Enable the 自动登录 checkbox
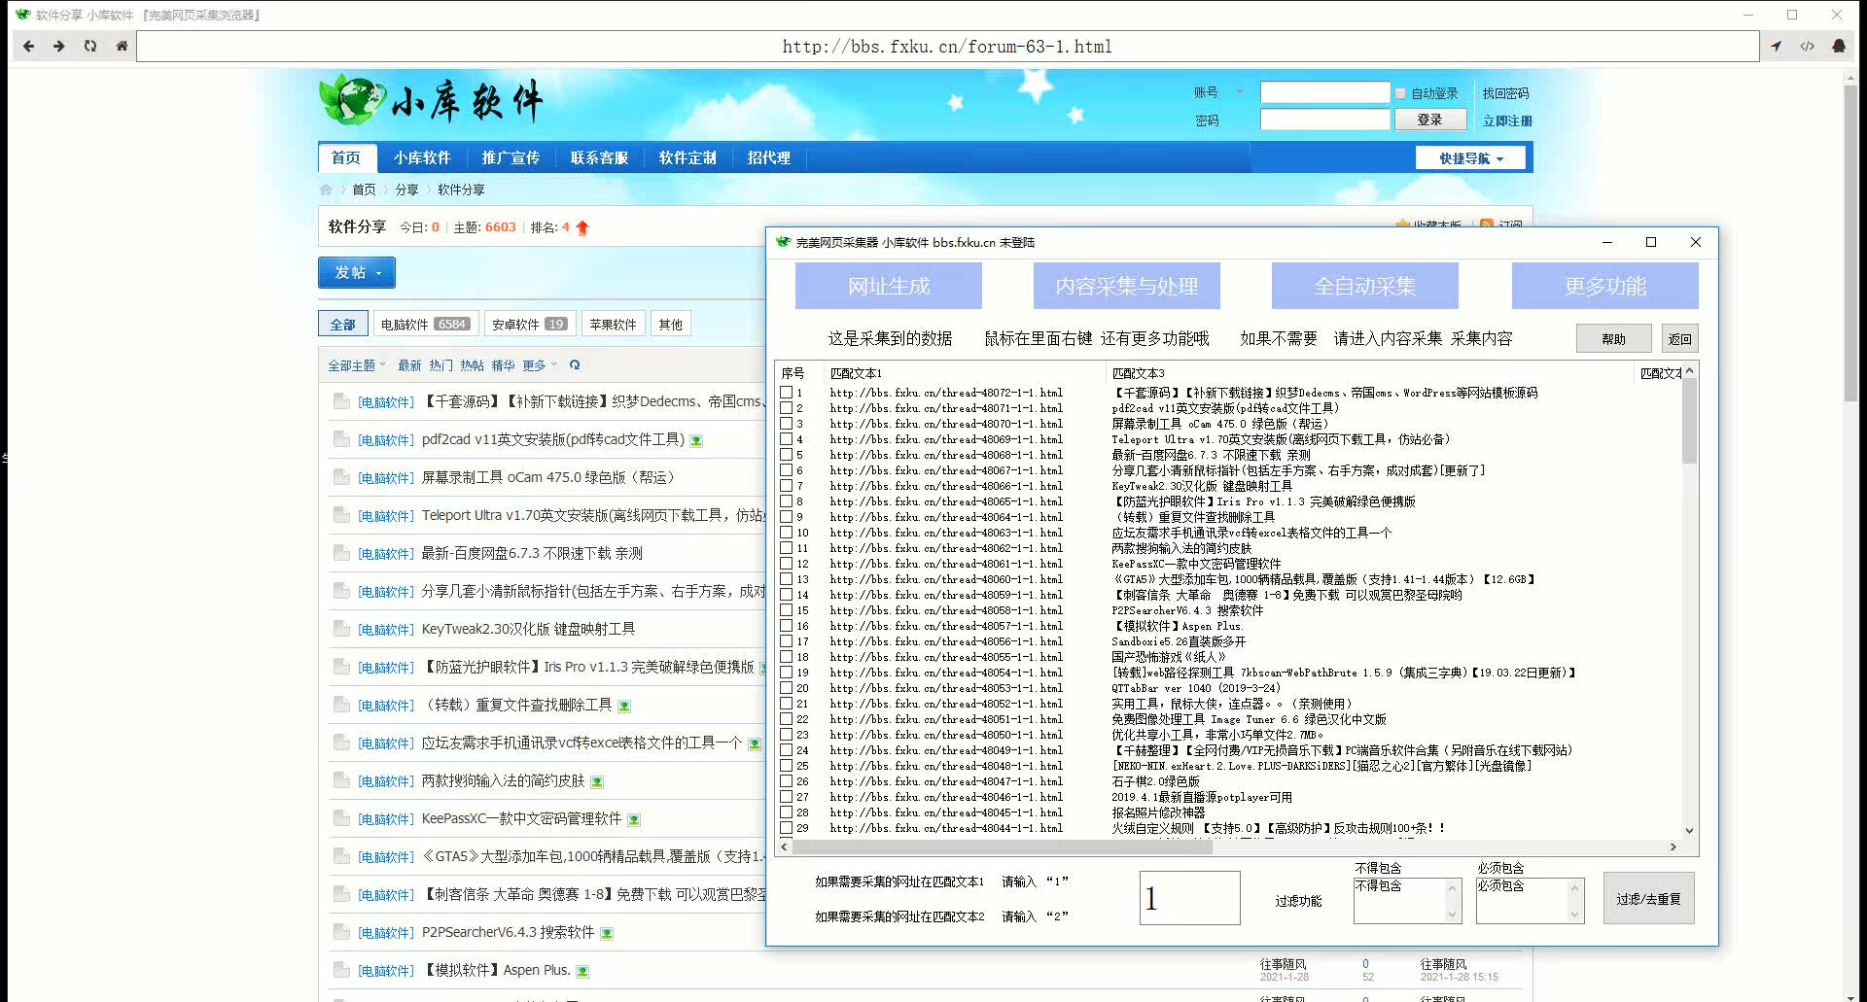The height and width of the screenshot is (1002, 1867). click(1400, 93)
